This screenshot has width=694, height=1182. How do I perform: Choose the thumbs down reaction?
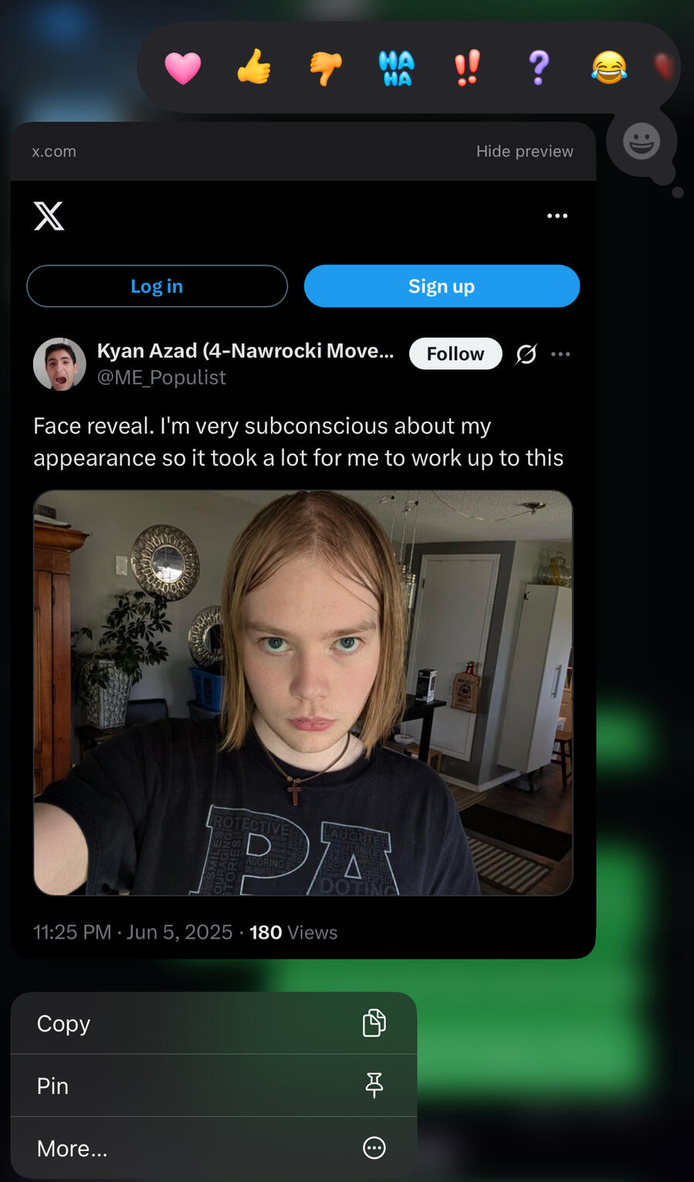[326, 68]
